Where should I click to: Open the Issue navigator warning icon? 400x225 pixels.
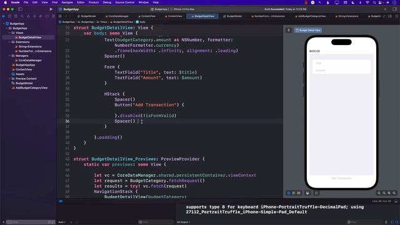click(28, 16)
